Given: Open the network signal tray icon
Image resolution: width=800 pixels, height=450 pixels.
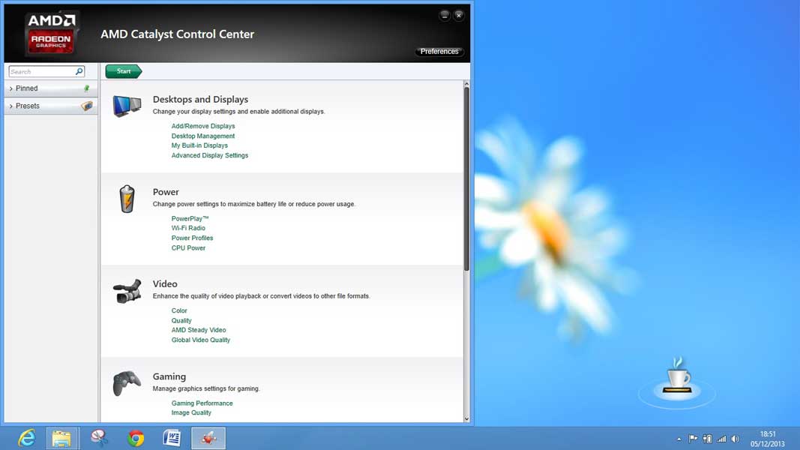Looking at the screenshot, I should (x=721, y=439).
